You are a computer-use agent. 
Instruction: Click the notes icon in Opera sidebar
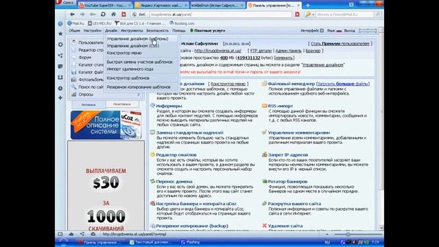pos(60,67)
